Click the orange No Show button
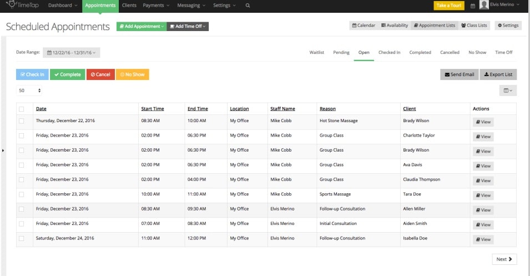This screenshot has width=530, height=276. [132, 74]
